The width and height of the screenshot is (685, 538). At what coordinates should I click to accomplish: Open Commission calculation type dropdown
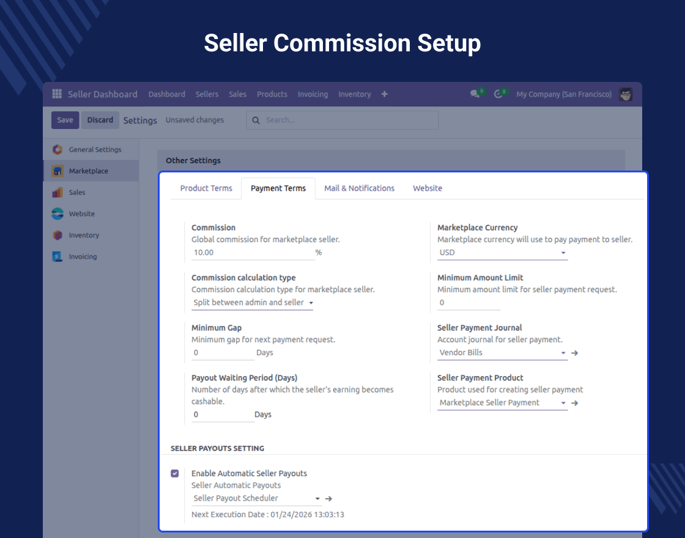click(x=252, y=303)
